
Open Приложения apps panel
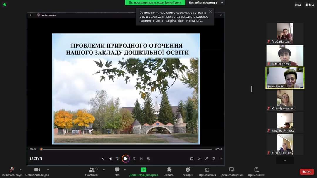[x=207, y=172]
